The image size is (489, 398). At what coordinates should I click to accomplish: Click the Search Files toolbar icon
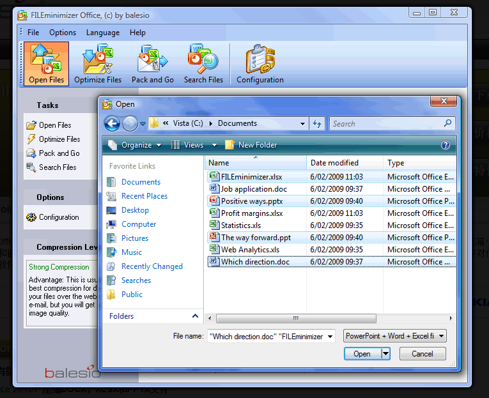[203, 64]
